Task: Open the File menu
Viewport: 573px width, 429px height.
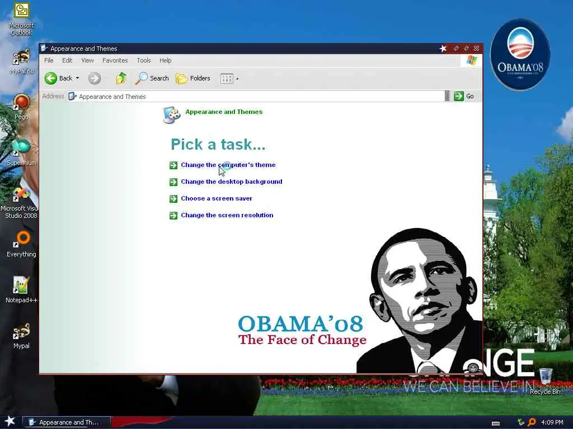Action: click(49, 60)
